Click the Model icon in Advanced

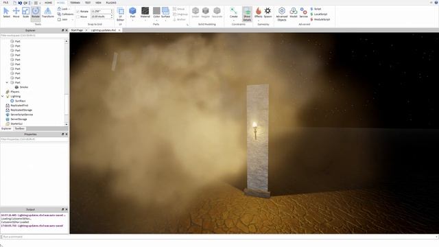click(x=294, y=12)
